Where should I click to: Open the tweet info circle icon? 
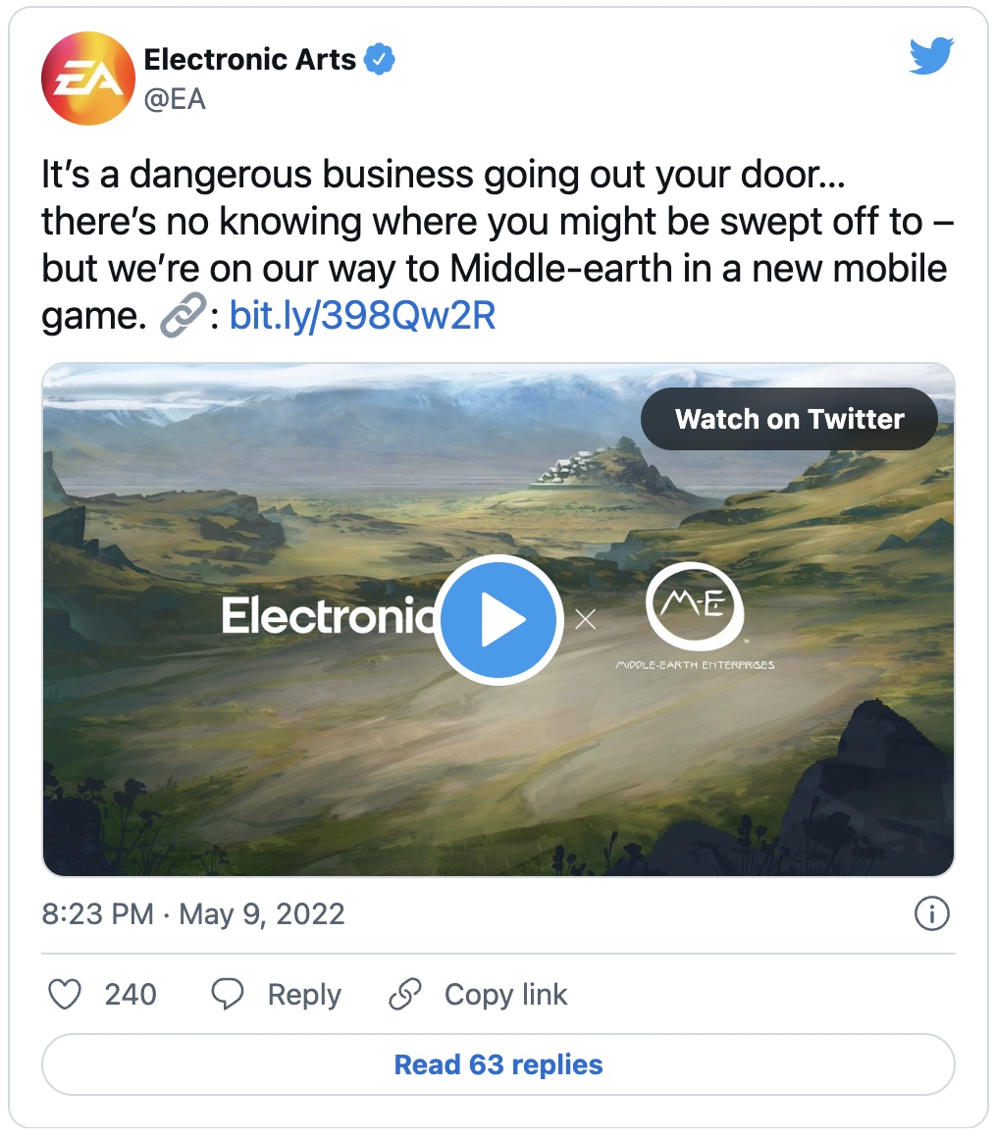[x=931, y=914]
